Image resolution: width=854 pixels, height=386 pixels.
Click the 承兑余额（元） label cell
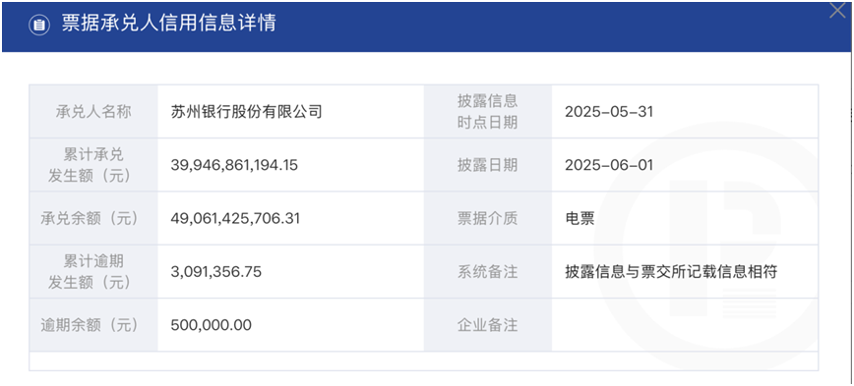coord(93,218)
